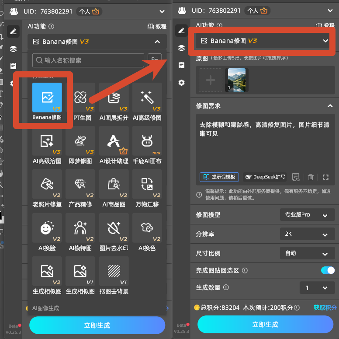Open 教程 tutorial link in left panel

(157, 26)
